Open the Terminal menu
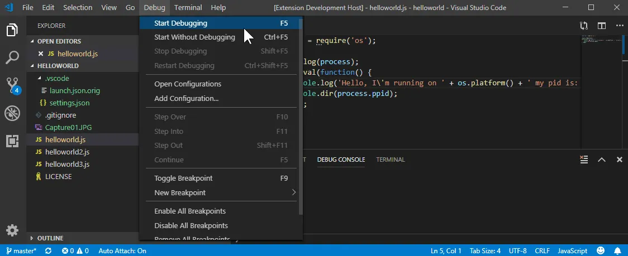The image size is (628, 256). (188, 8)
